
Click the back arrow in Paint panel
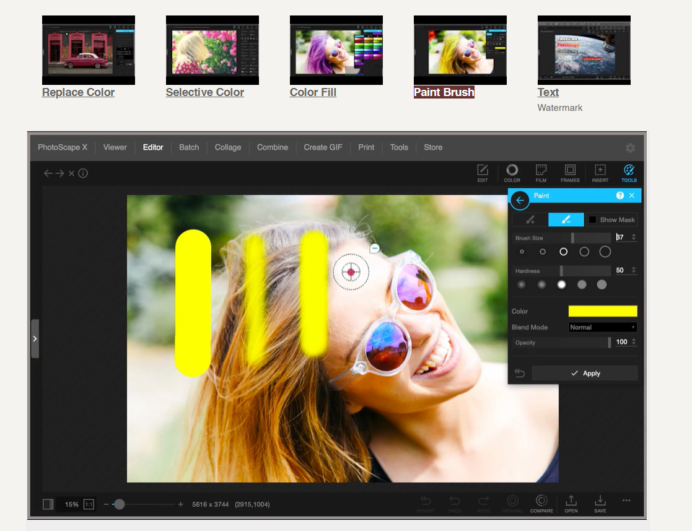pos(520,200)
